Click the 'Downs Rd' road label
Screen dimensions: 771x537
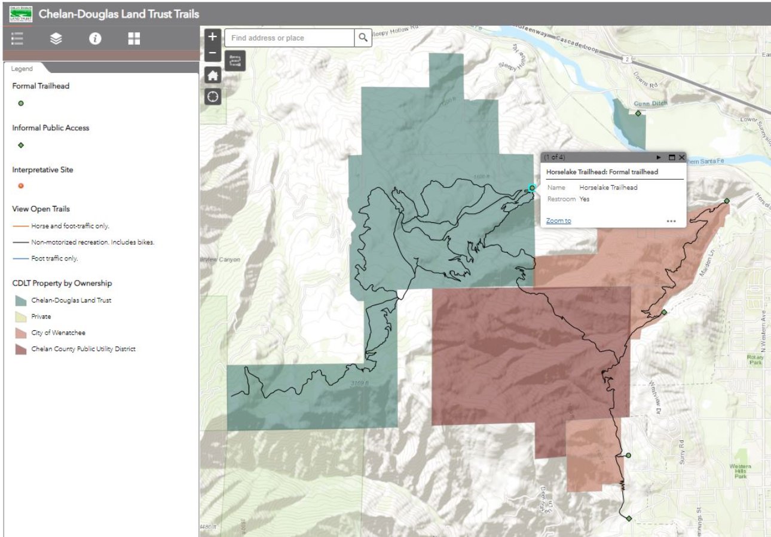coord(644,80)
